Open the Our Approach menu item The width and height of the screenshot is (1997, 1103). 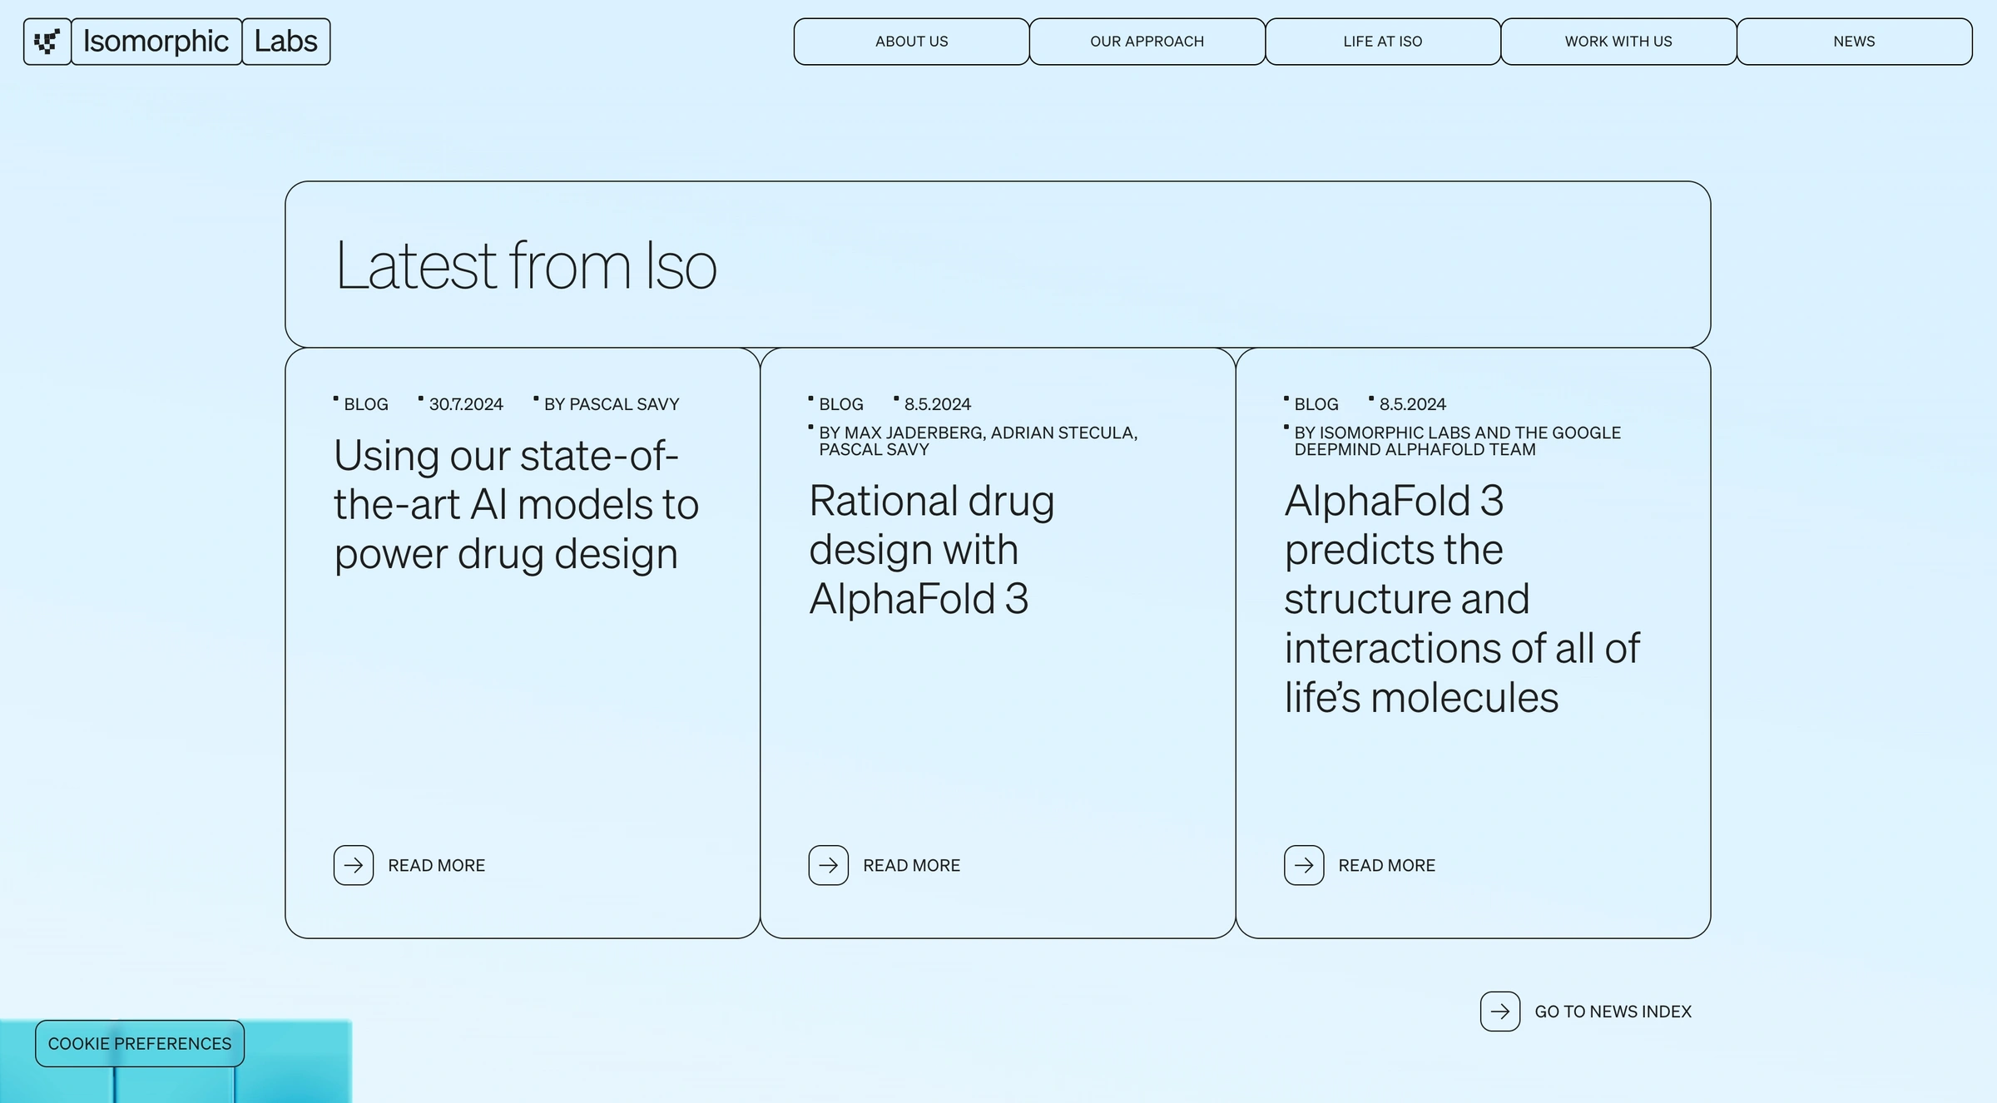[1147, 42]
